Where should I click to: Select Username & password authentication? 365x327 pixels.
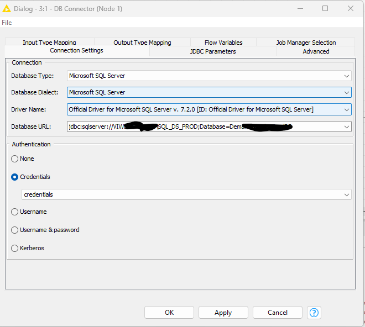[x=15, y=230]
